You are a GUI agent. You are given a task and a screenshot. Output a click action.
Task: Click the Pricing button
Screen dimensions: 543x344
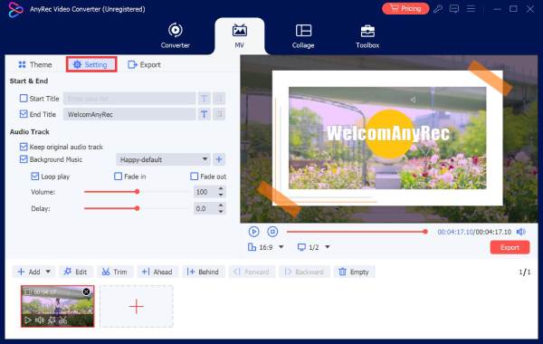(405, 9)
